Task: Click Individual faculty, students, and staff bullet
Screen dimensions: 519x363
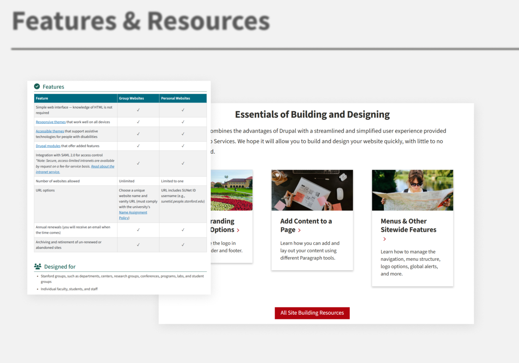Action: tap(69, 289)
